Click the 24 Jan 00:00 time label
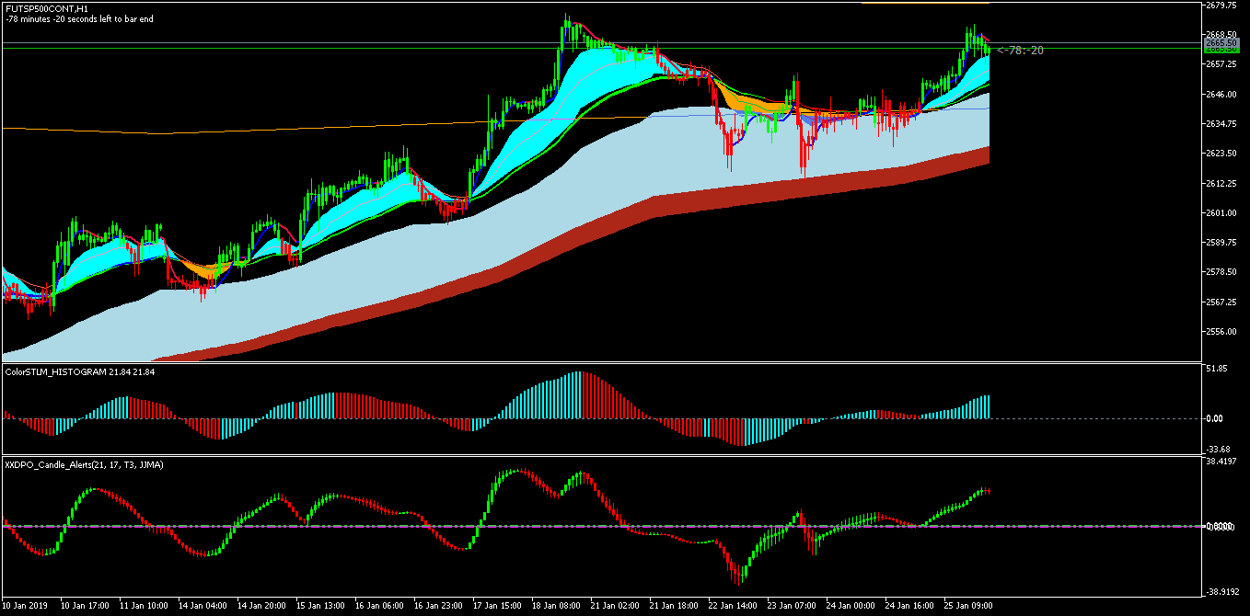Viewport: 1250px width, 616px height. tap(851, 607)
